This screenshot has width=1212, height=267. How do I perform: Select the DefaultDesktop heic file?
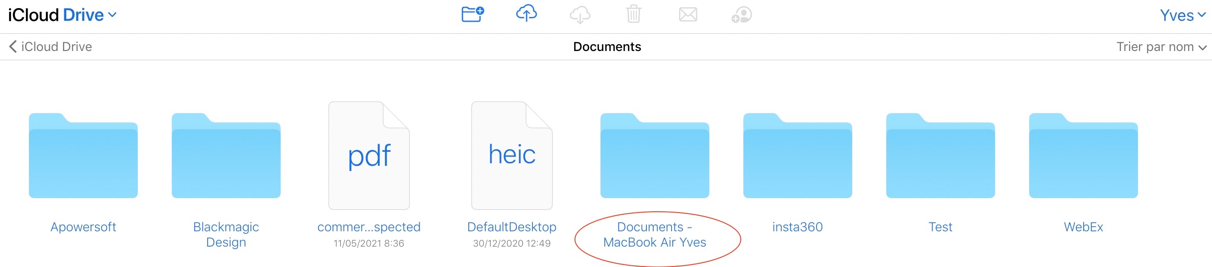click(x=512, y=156)
